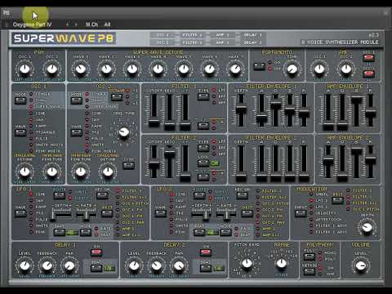This screenshot has width=392, height=294.
Task: Click the M.Ch MIDI channel label
Action: [91, 24]
